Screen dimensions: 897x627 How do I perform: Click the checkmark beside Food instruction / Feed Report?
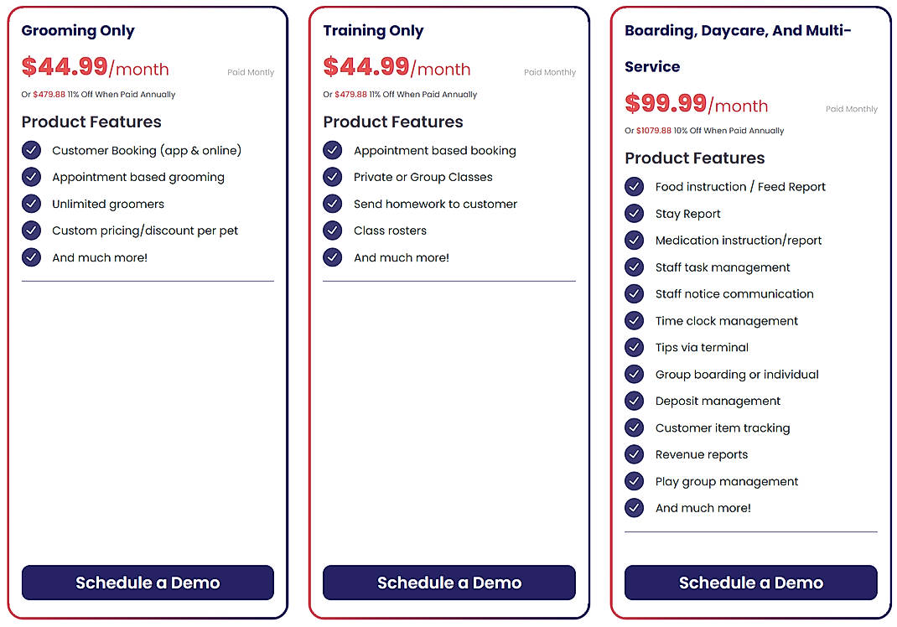[634, 186]
